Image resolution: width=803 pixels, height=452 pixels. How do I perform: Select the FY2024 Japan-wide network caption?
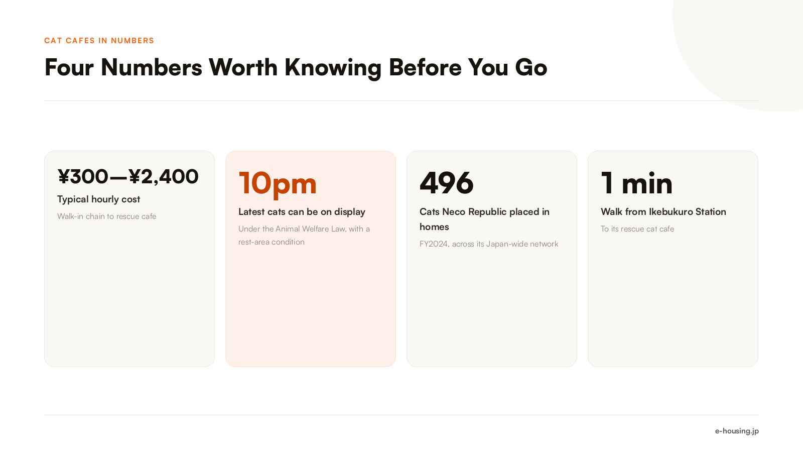click(489, 244)
